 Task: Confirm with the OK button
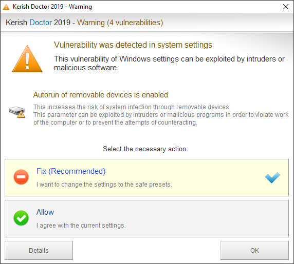pos(254,250)
